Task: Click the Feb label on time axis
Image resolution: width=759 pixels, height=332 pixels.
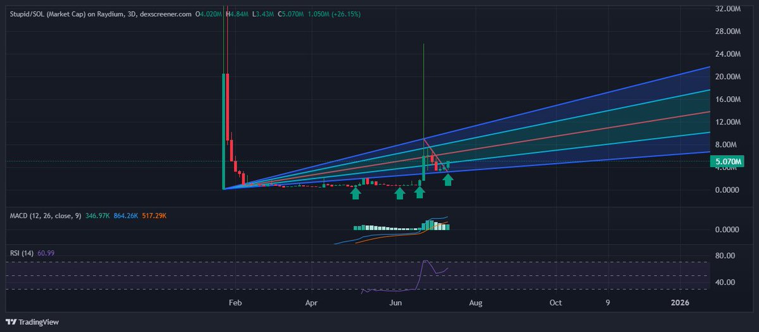Action: [235, 304]
